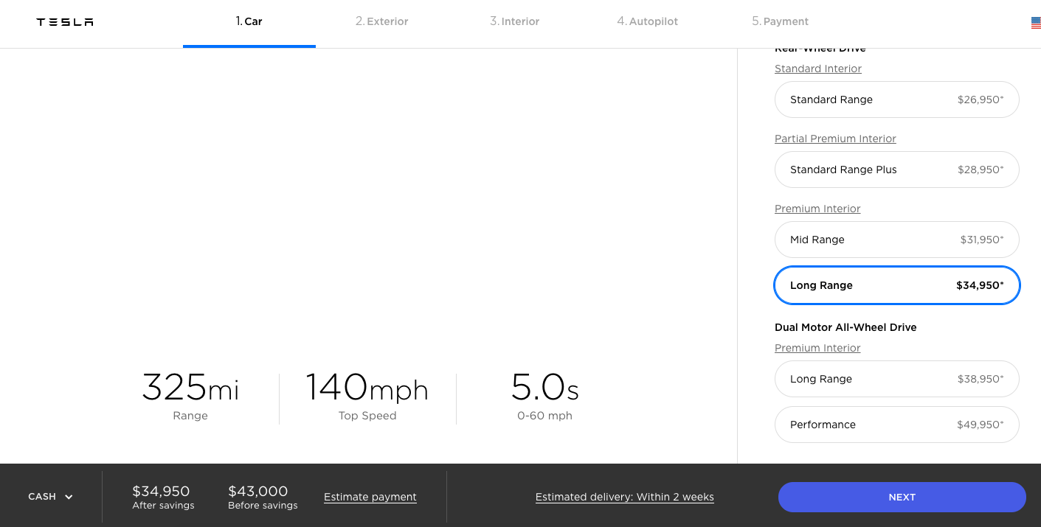1041x527 pixels.
Task: Click Estimated delivery: Within 2 weeks link
Action: click(625, 497)
